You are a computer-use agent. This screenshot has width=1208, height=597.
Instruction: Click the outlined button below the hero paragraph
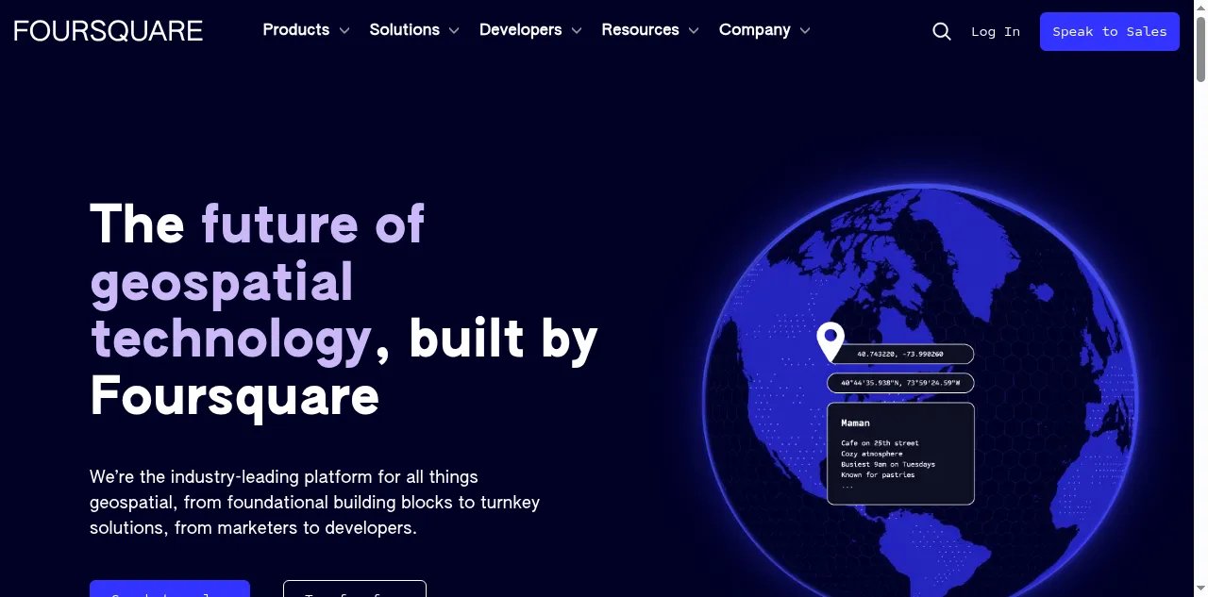354,589
